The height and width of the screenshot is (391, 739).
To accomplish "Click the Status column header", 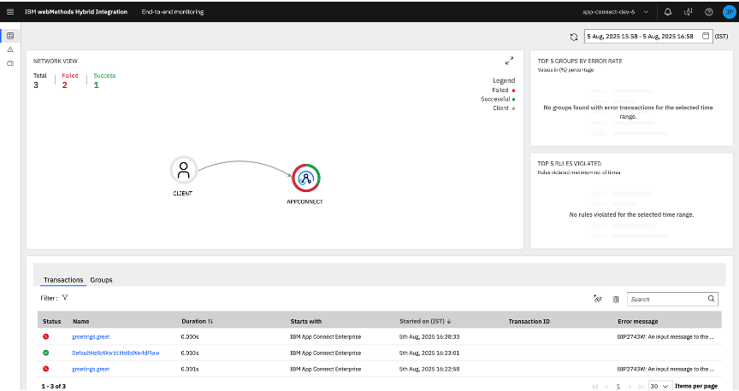I will pyautogui.click(x=52, y=321).
